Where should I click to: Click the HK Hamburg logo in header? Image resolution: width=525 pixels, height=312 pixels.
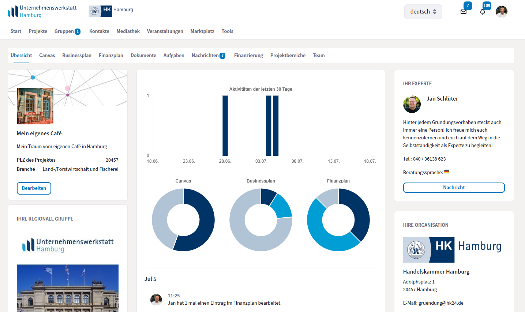[x=111, y=11]
